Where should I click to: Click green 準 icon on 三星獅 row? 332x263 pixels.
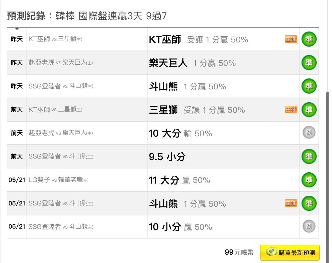click(x=309, y=110)
